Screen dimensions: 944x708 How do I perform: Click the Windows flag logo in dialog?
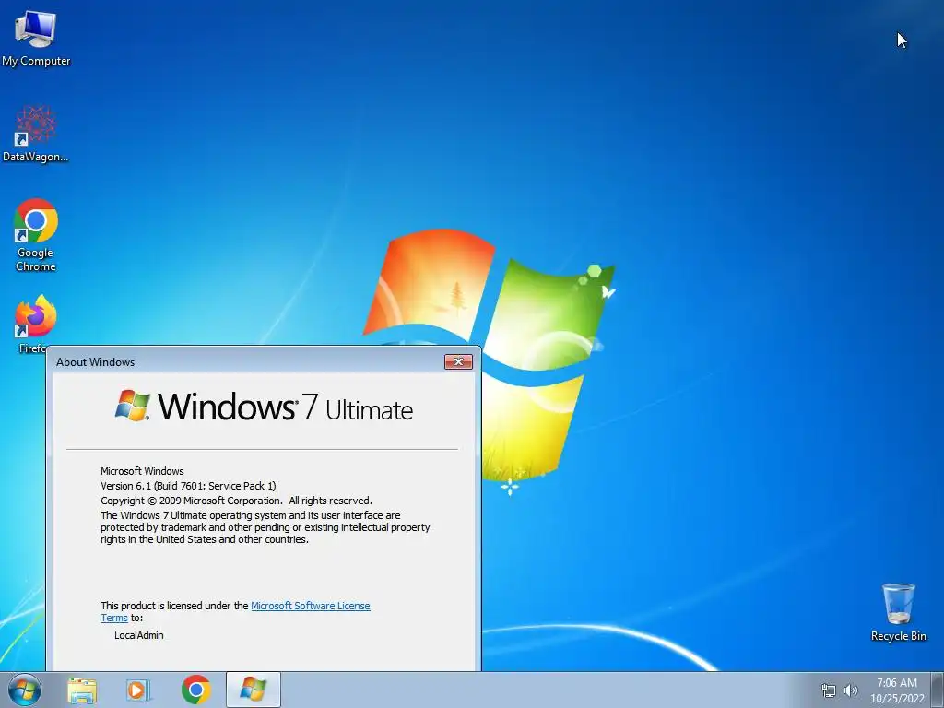coord(132,406)
